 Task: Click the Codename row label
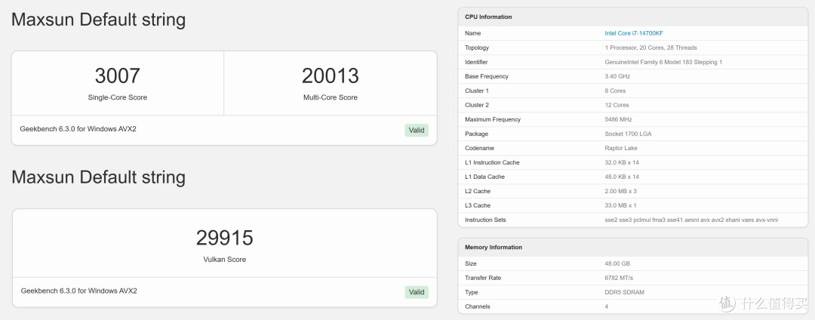pos(478,148)
